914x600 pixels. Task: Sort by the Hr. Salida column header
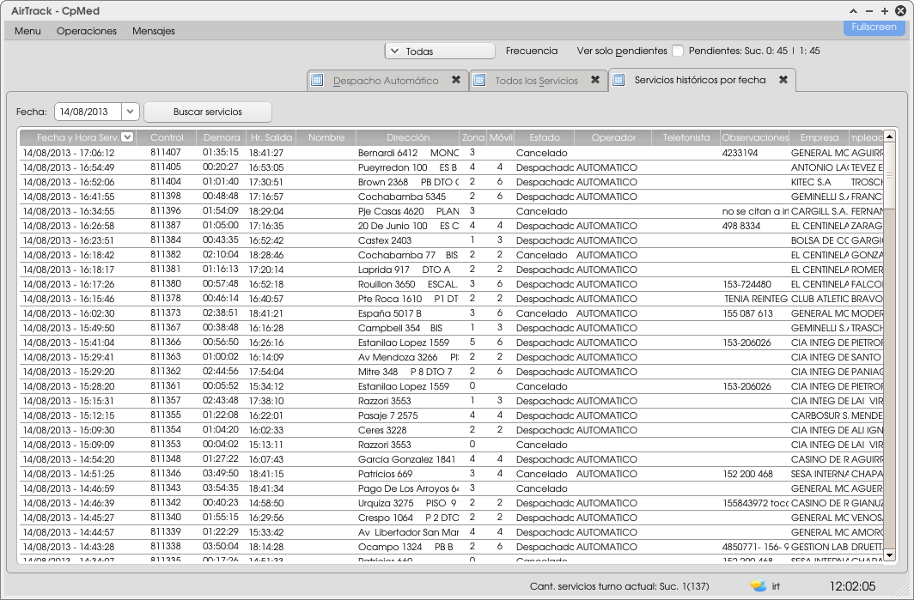pyautogui.click(x=271, y=137)
